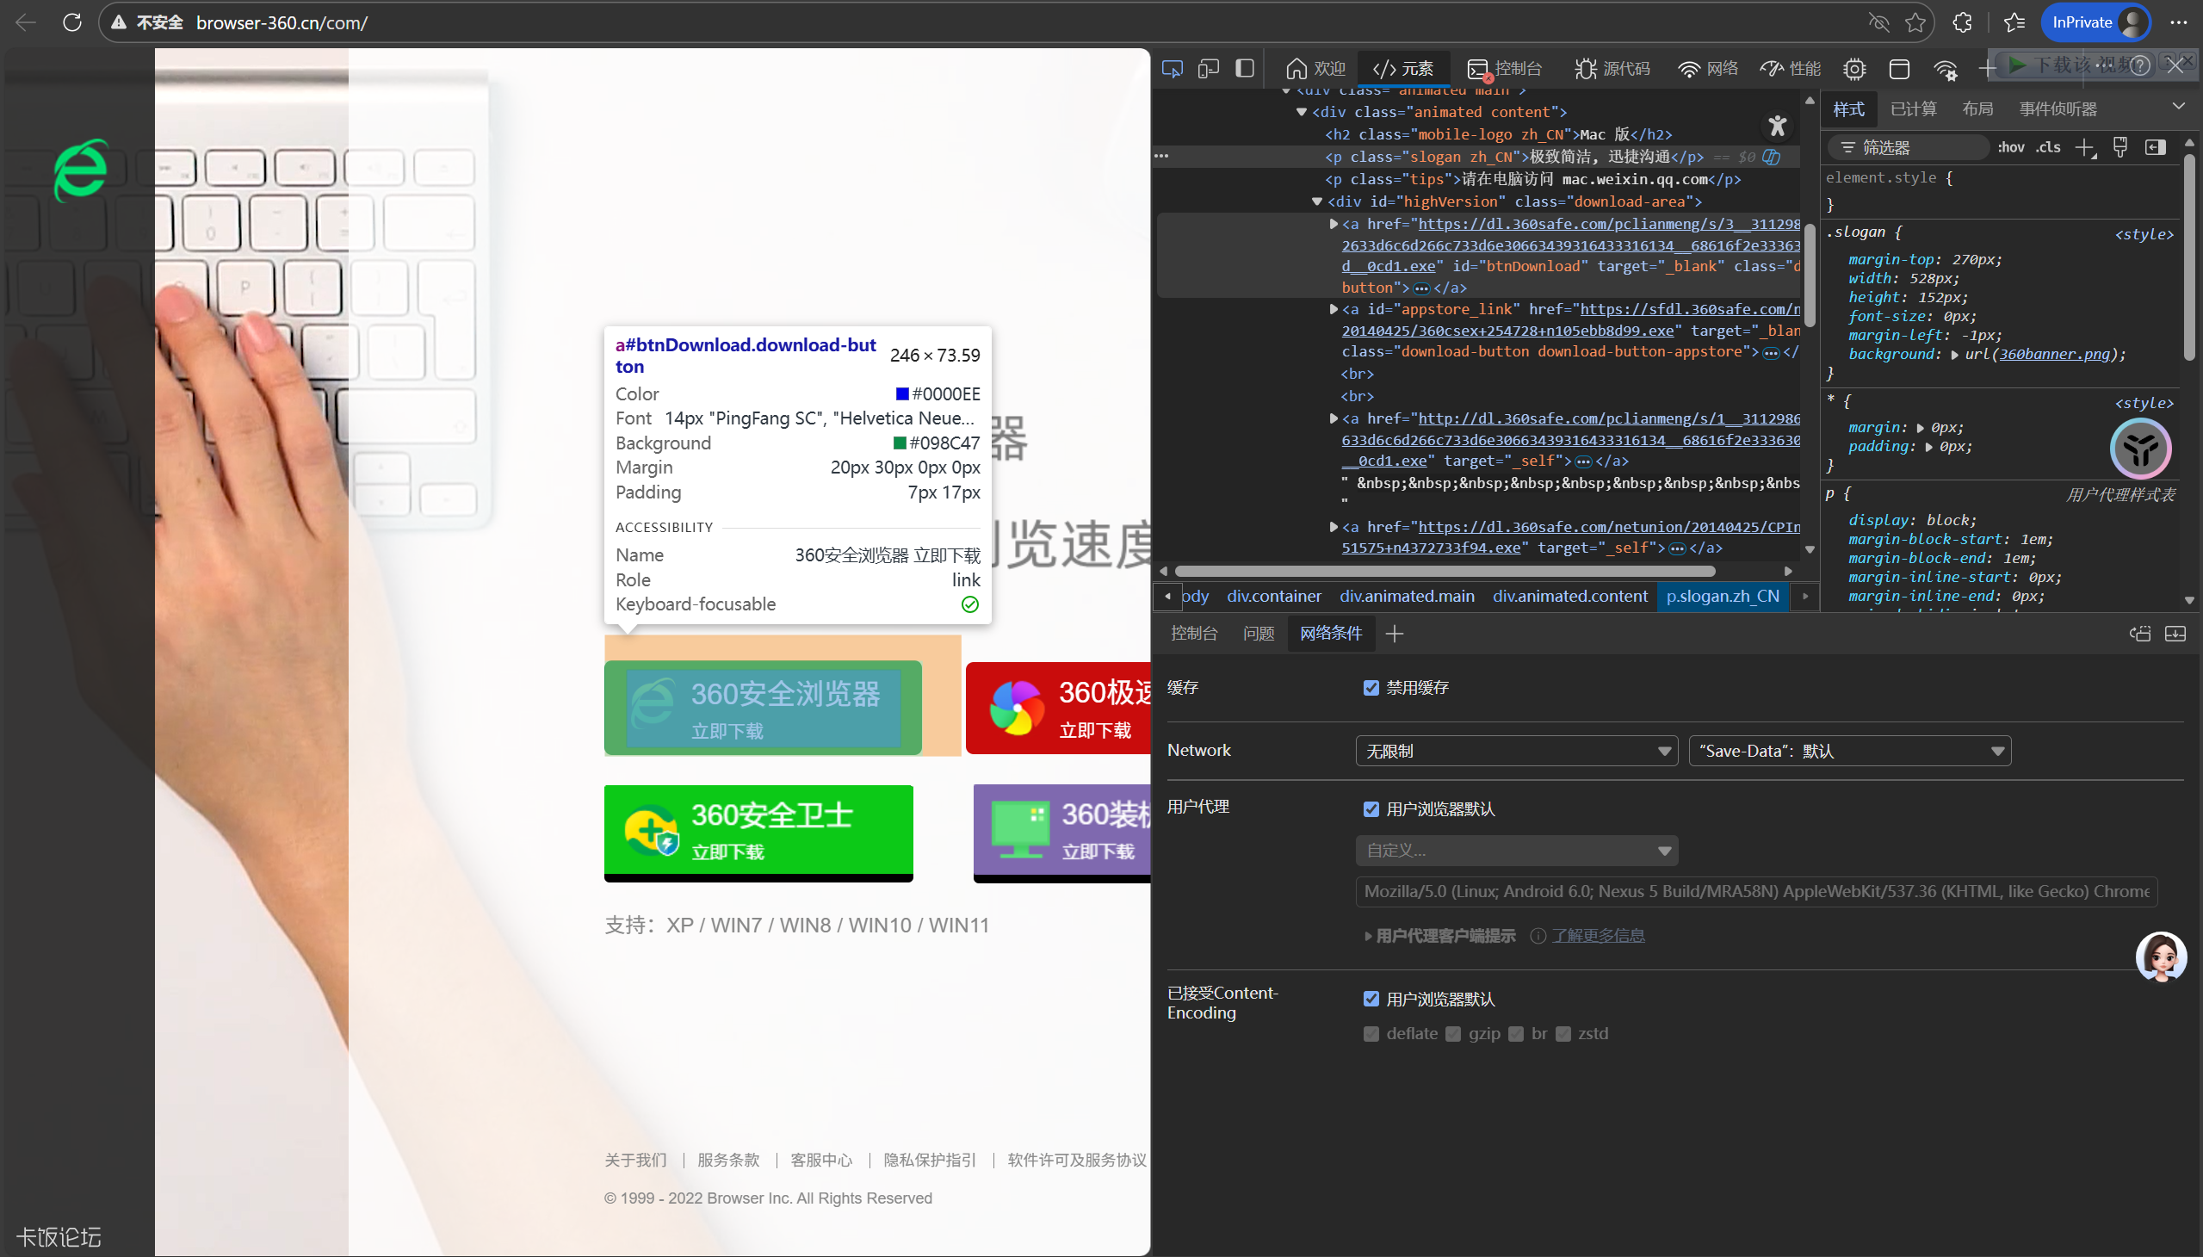This screenshot has height=1257, width=2203.
Task: Toggle the computed styles sidebar icon
Action: tap(2155, 147)
